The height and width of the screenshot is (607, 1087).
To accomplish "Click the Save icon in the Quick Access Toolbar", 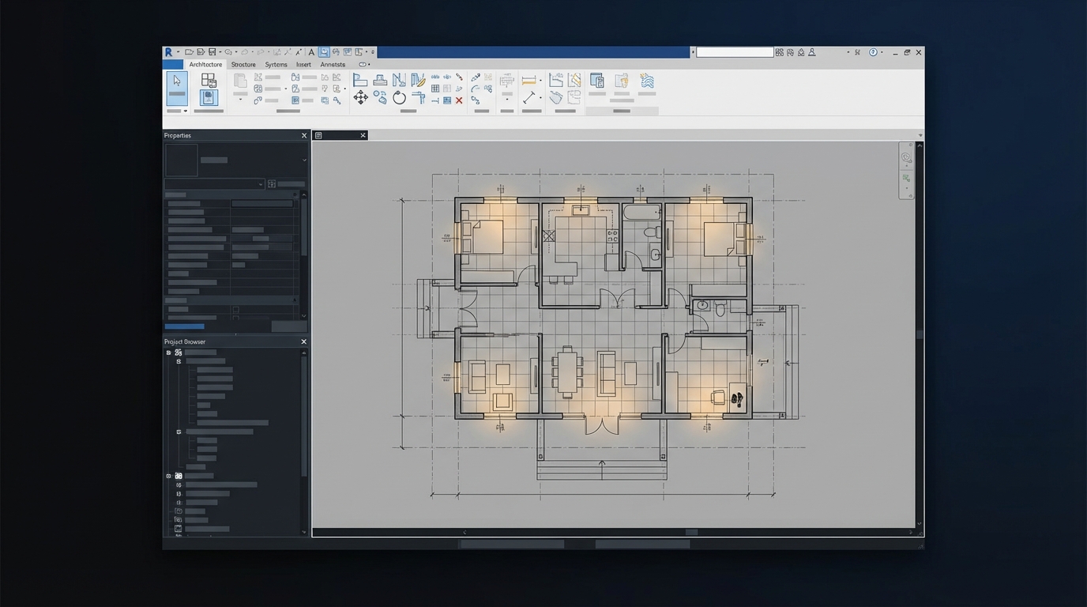I will [212, 52].
